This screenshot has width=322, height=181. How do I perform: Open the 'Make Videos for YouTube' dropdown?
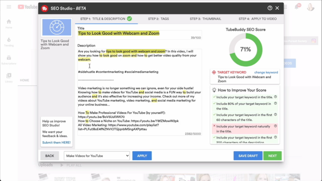point(97,156)
